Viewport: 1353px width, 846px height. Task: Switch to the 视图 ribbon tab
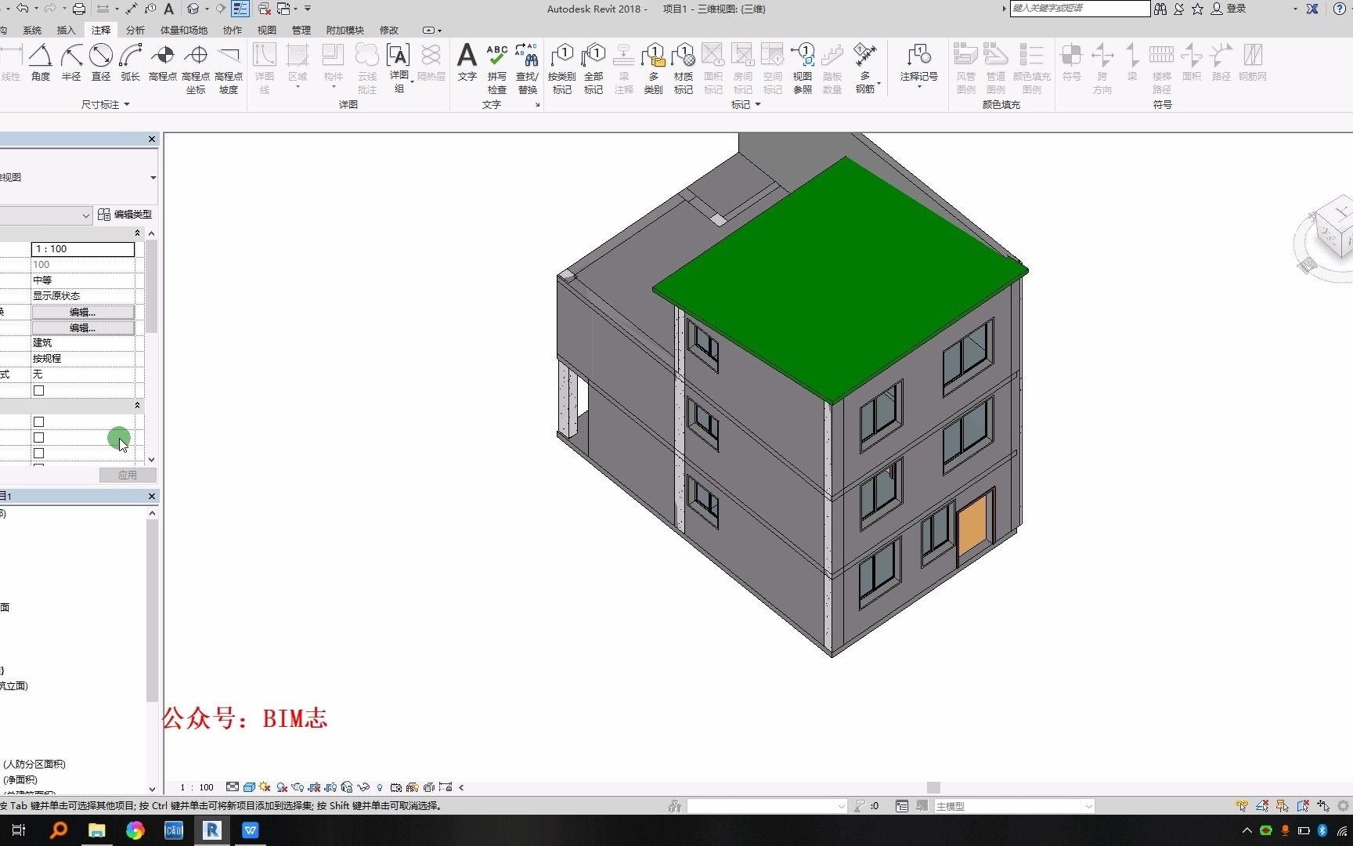pyautogui.click(x=266, y=30)
